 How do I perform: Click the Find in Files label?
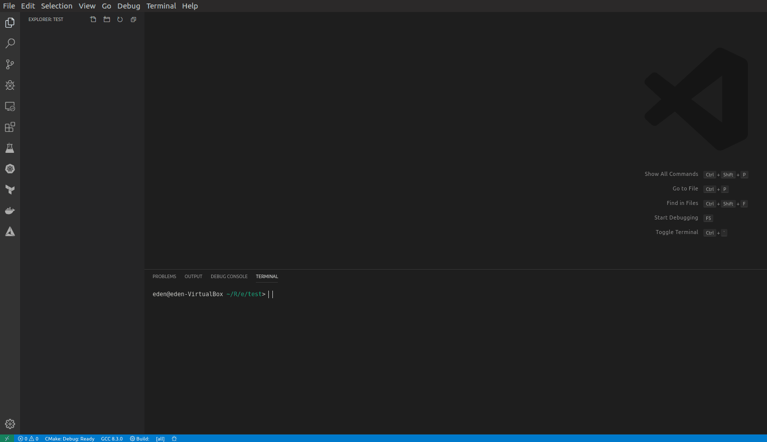coord(682,203)
